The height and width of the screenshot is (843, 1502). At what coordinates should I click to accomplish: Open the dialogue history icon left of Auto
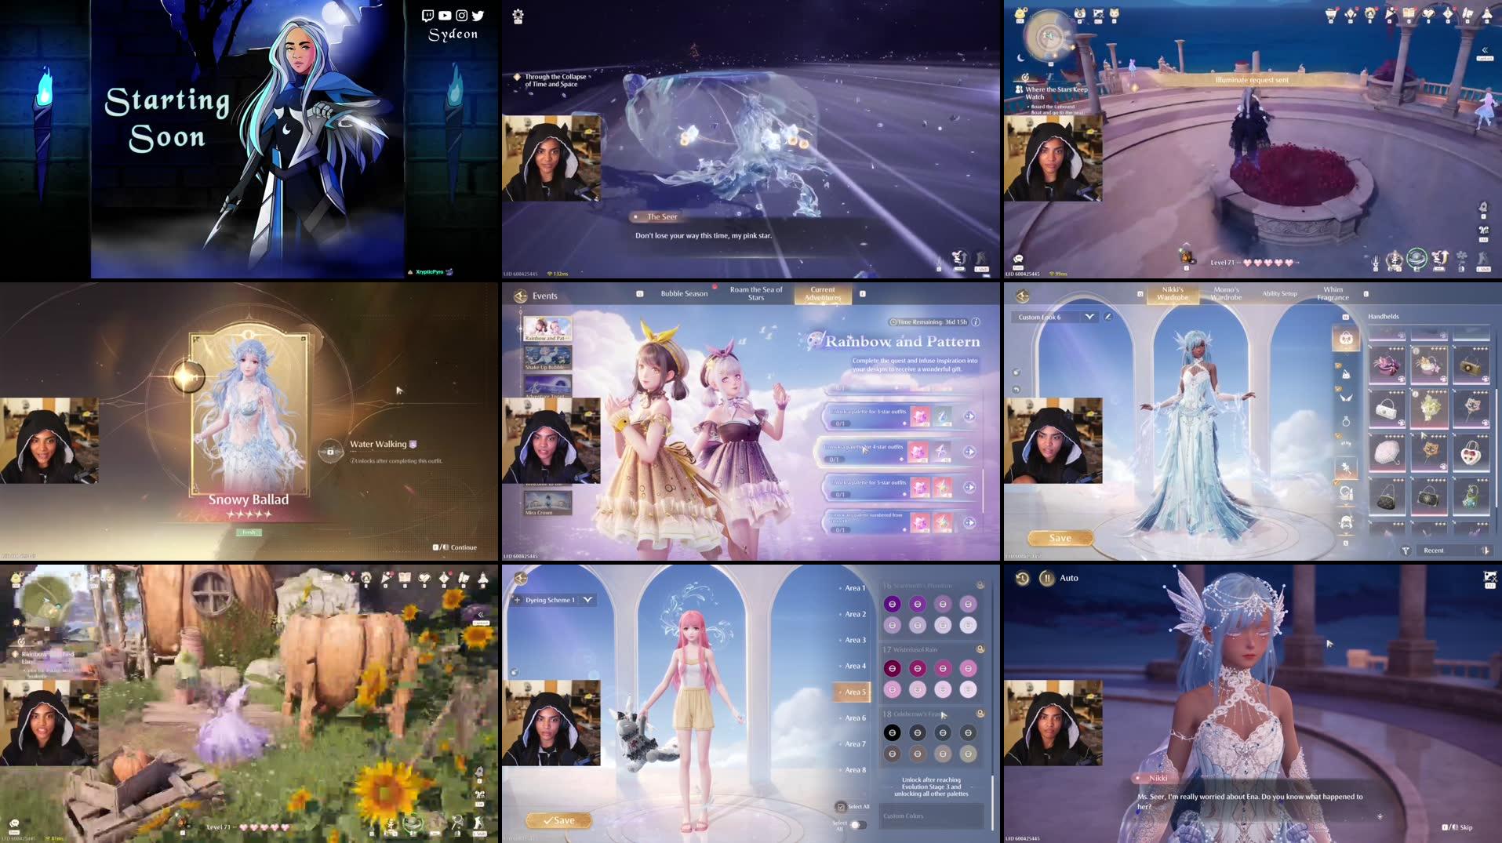1022,578
